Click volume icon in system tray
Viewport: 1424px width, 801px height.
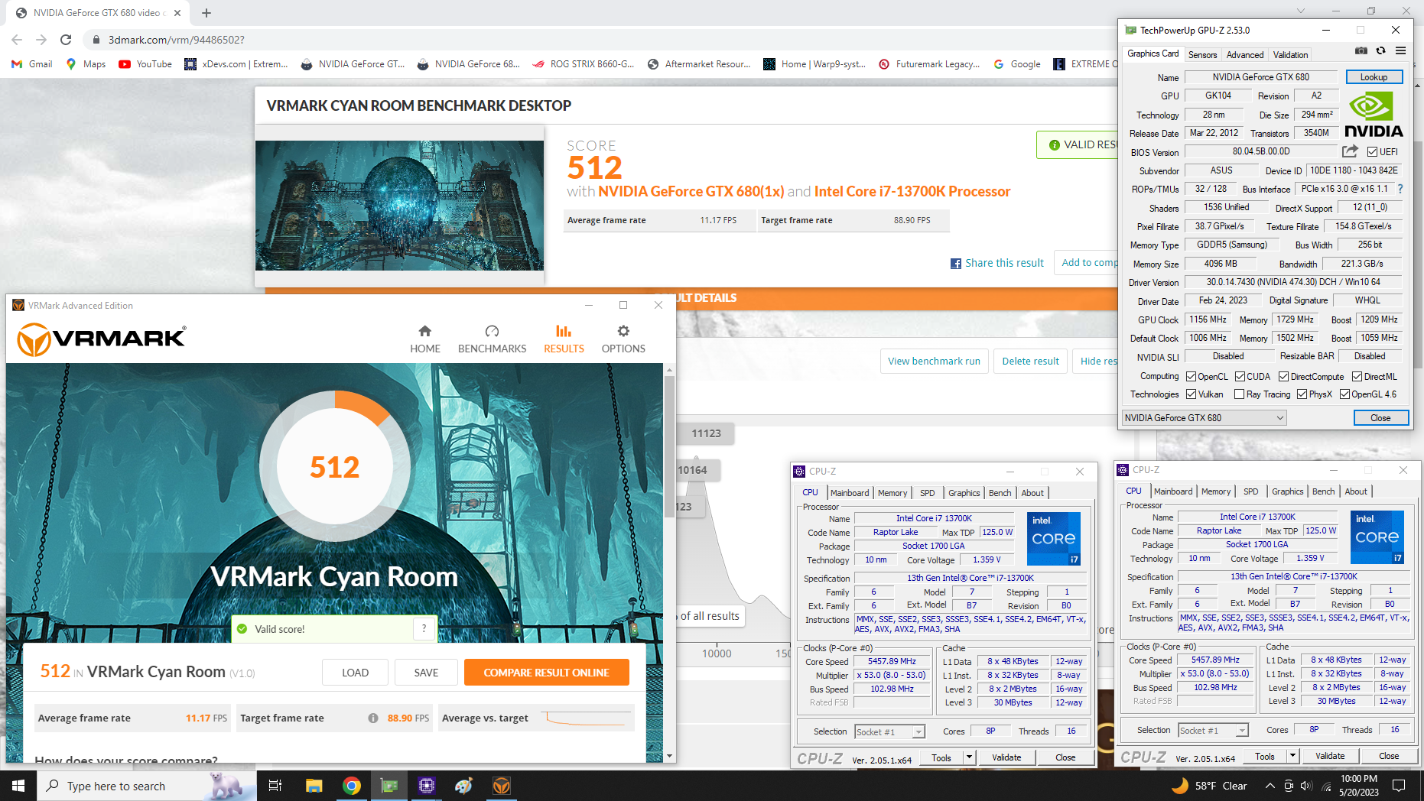pos(1305,786)
